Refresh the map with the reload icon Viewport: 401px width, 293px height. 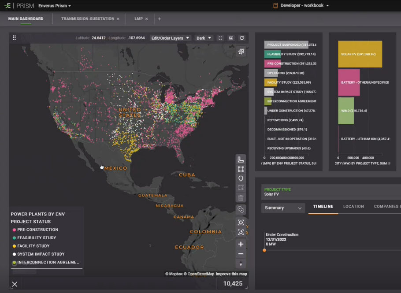click(x=241, y=38)
